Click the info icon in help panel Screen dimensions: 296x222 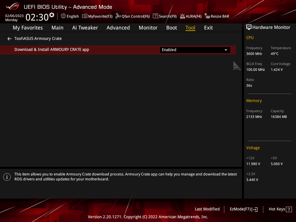[7, 177]
